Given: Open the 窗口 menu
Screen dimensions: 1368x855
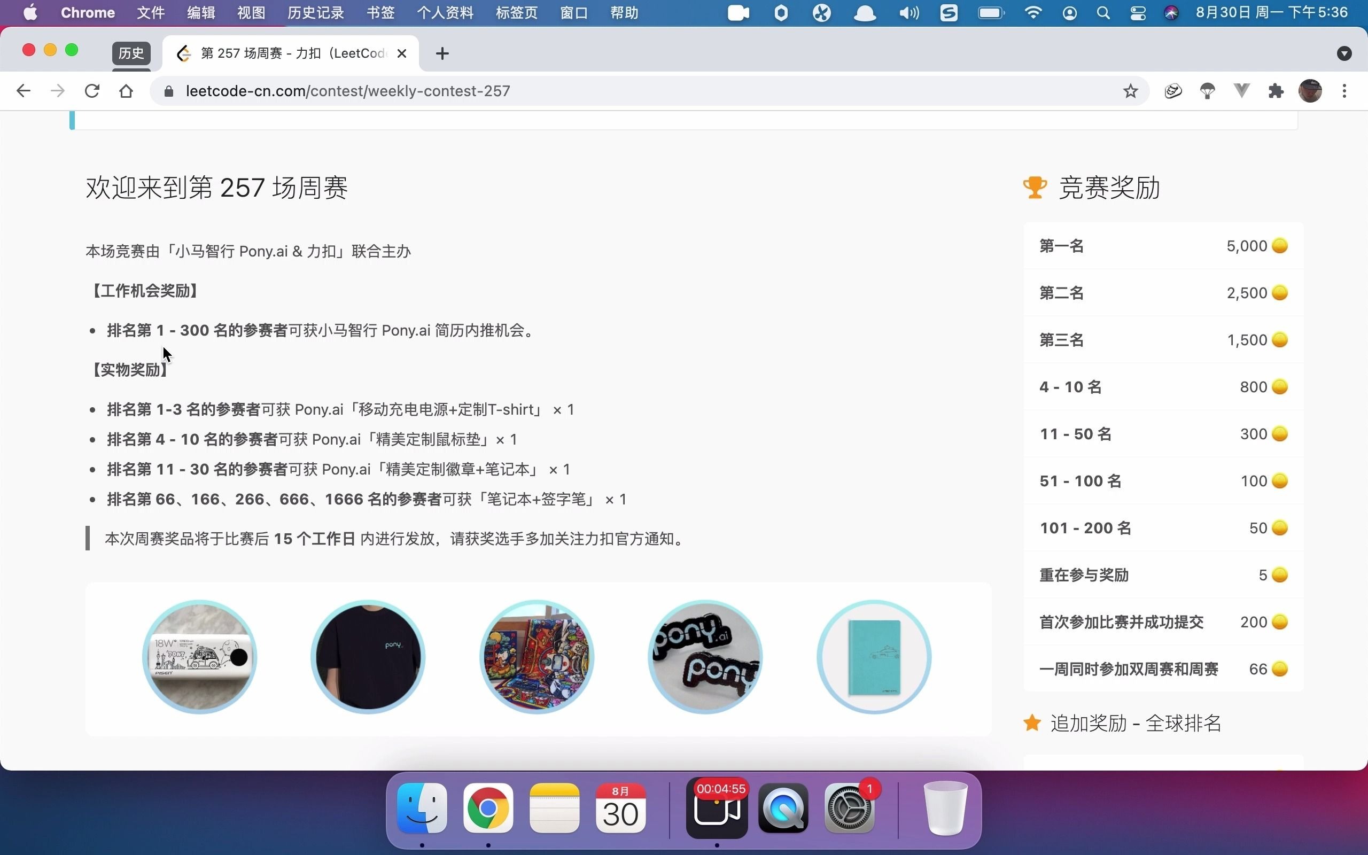Looking at the screenshot, I should coord(574,12).
